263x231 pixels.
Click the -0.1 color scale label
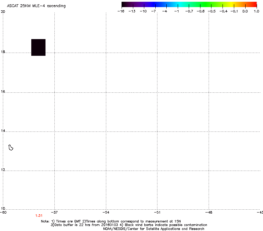coord(234,11)
